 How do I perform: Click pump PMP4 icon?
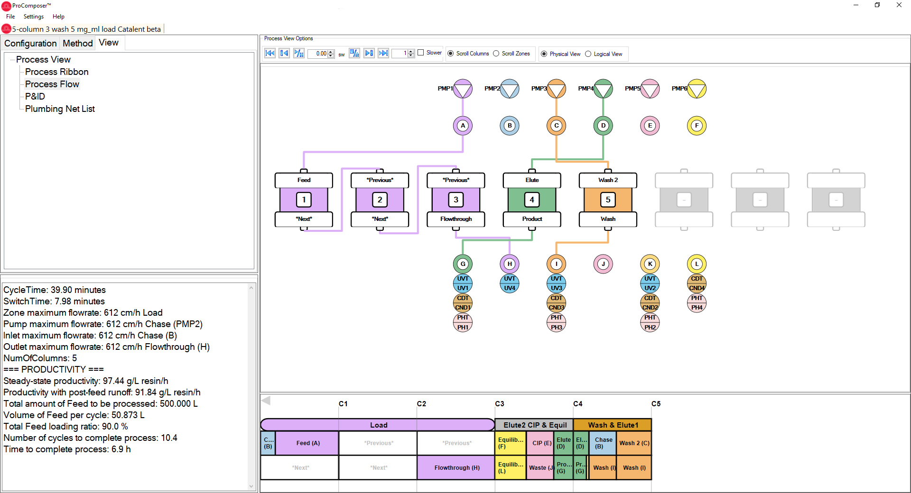(x=603, y=89)
